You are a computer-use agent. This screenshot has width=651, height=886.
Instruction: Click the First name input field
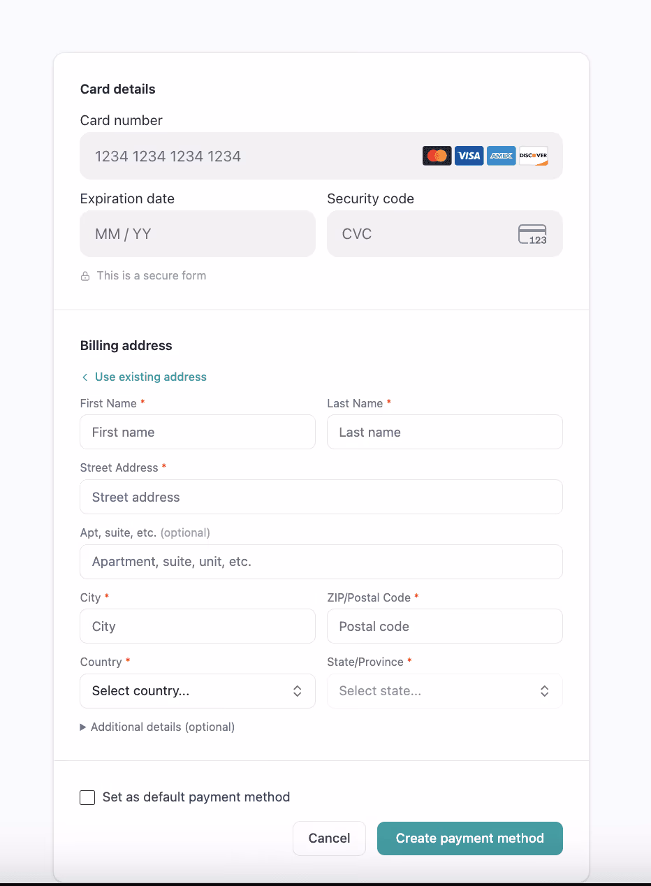[198, 432]
